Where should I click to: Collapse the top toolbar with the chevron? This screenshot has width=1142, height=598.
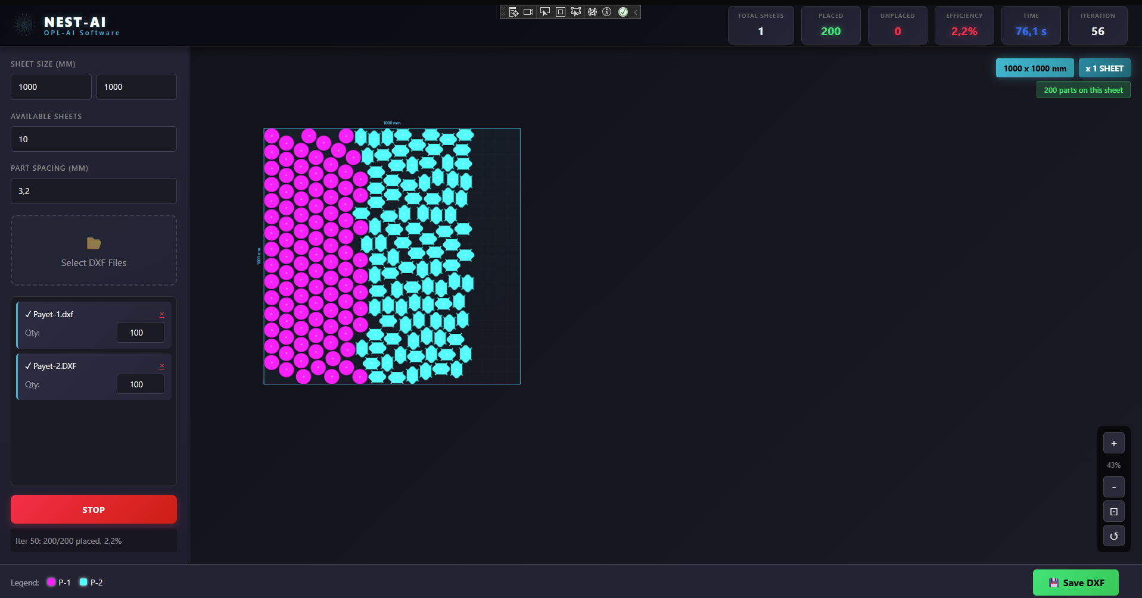point(636,12)
